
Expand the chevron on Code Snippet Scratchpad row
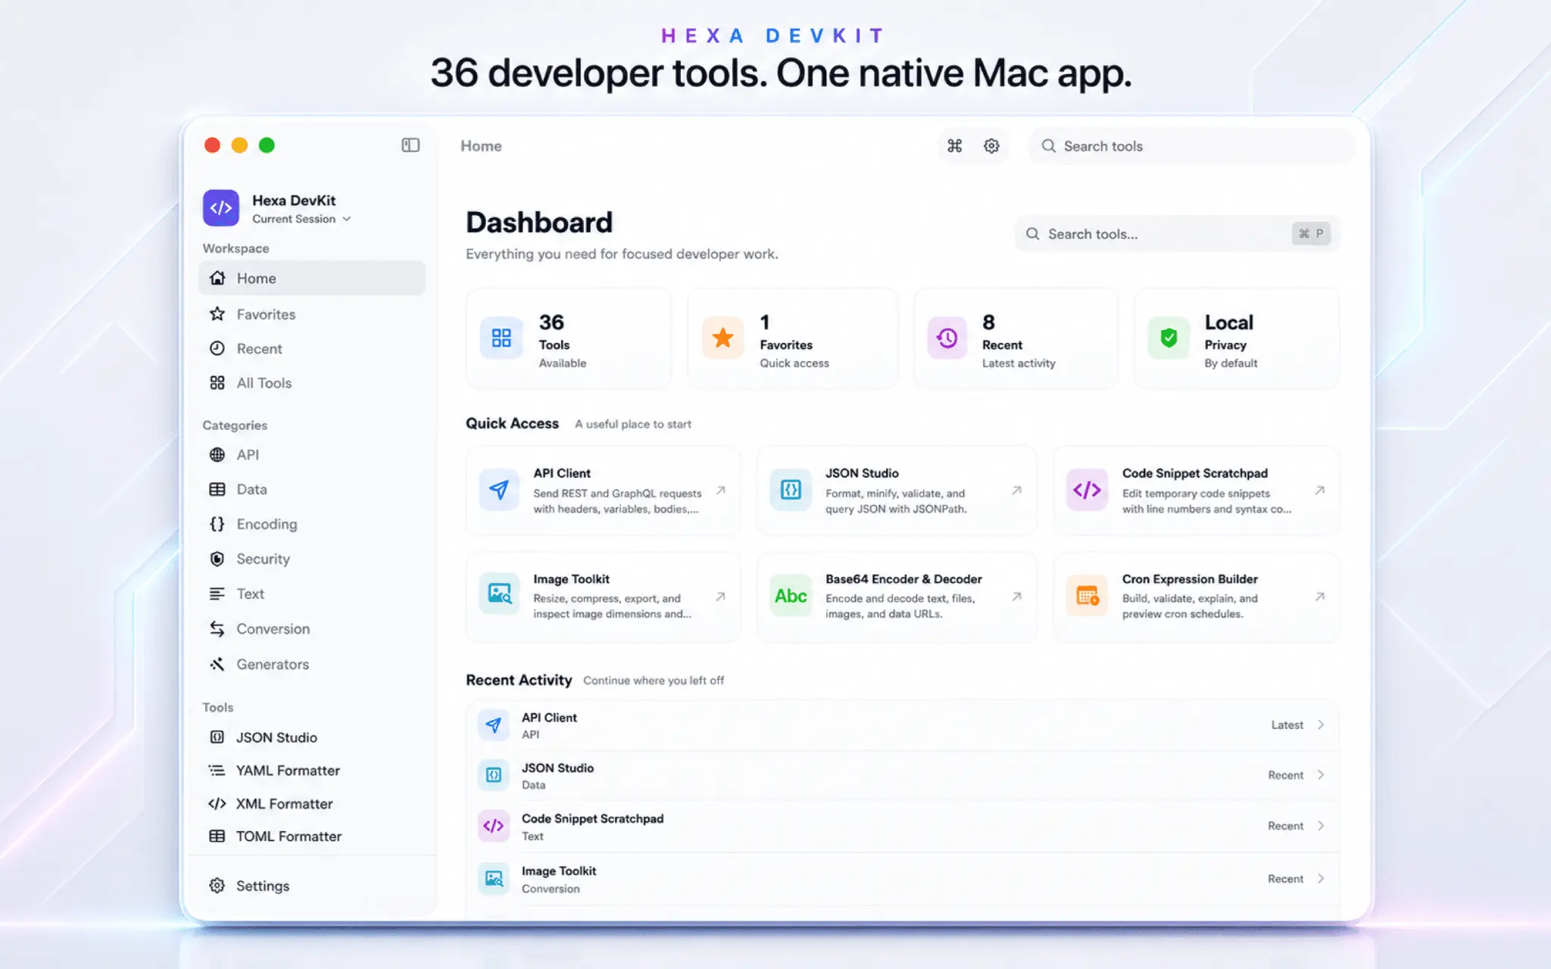[1321, 826]
